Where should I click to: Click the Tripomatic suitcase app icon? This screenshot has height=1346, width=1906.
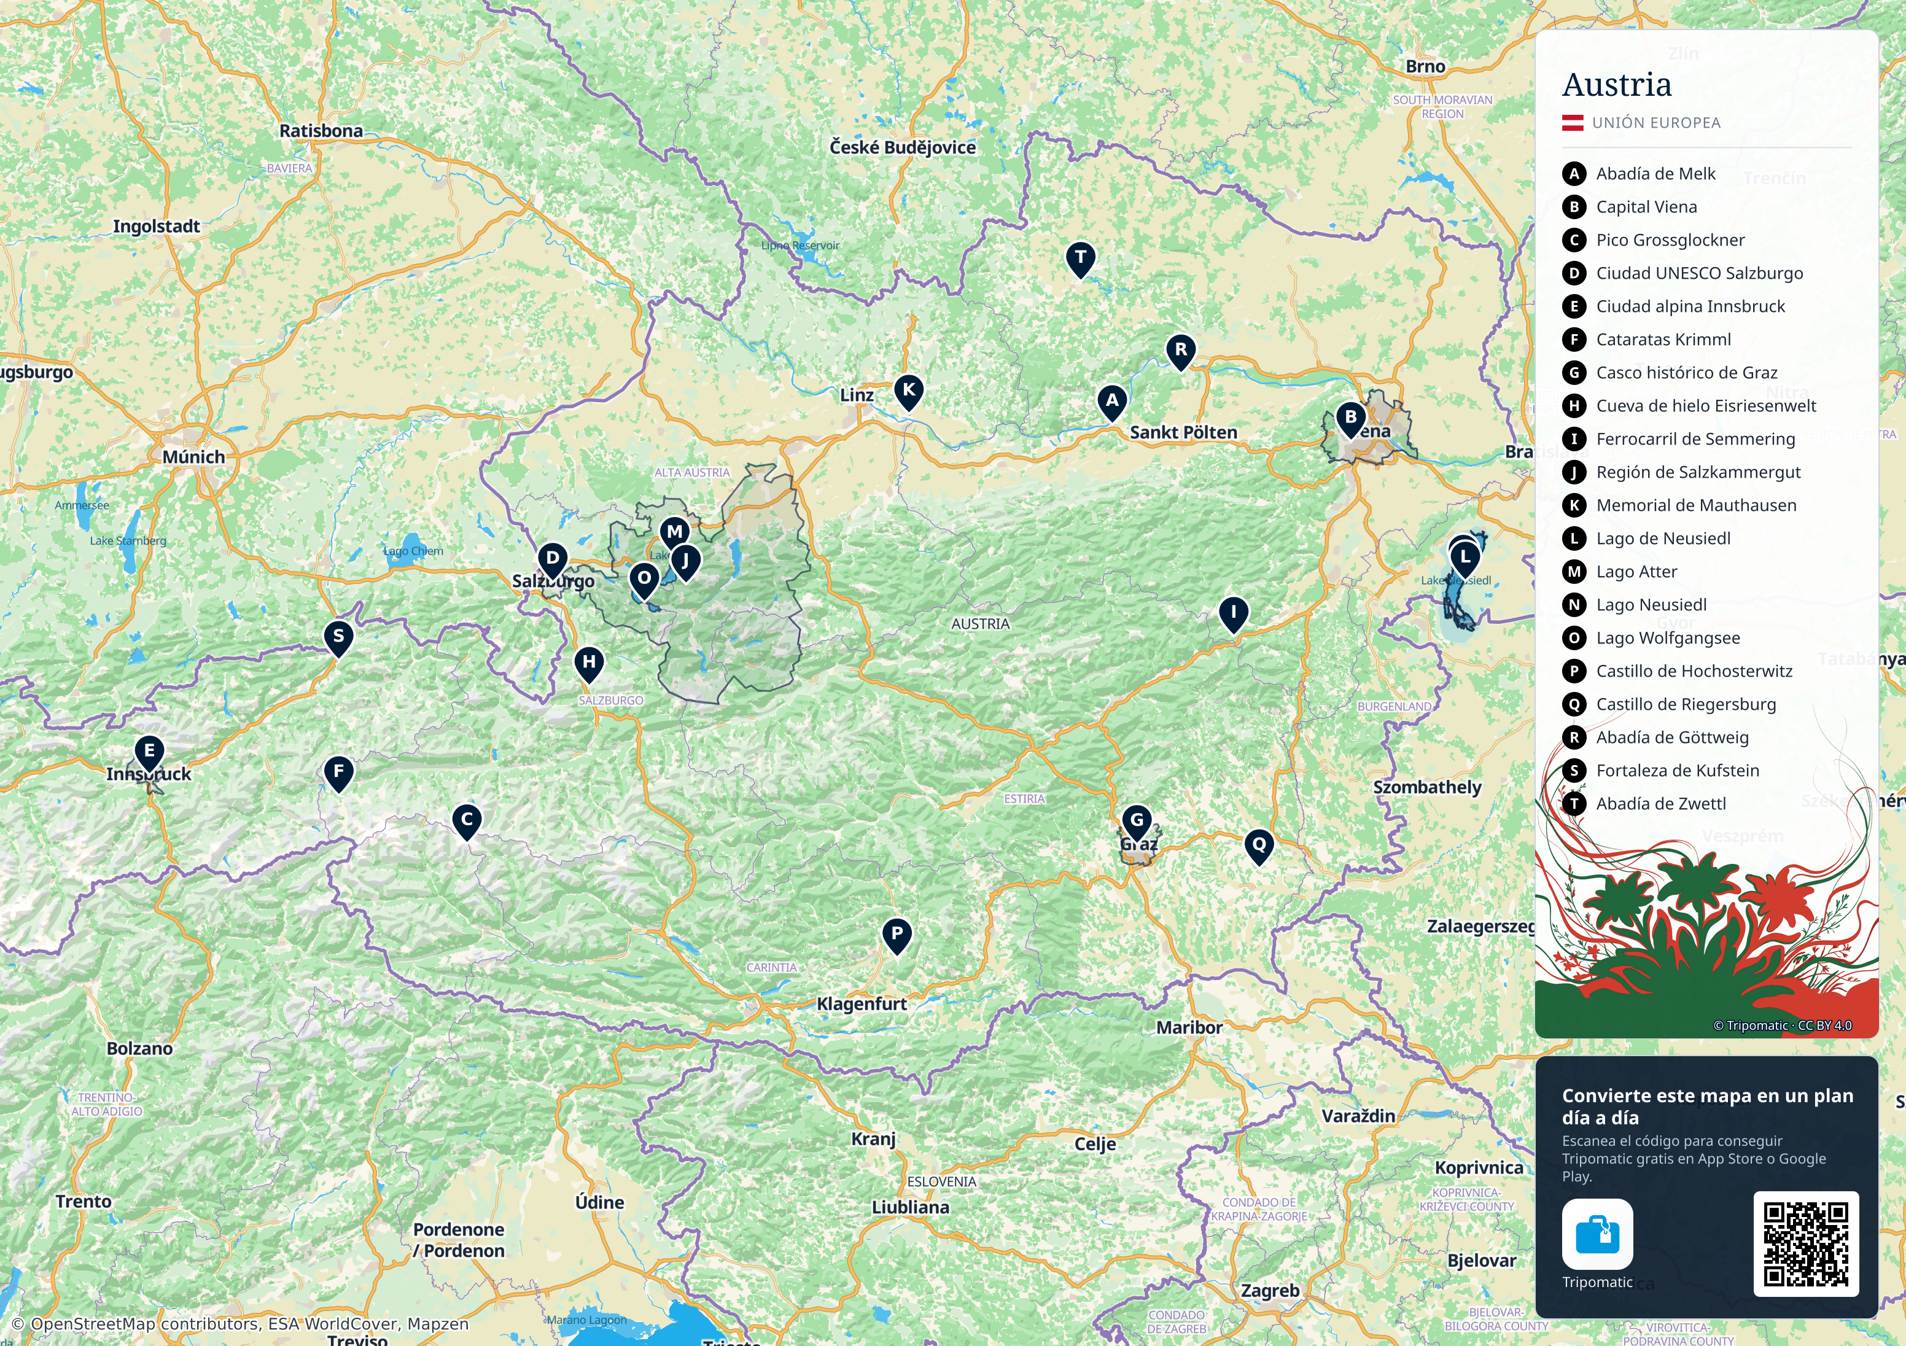[1597, 1234]
